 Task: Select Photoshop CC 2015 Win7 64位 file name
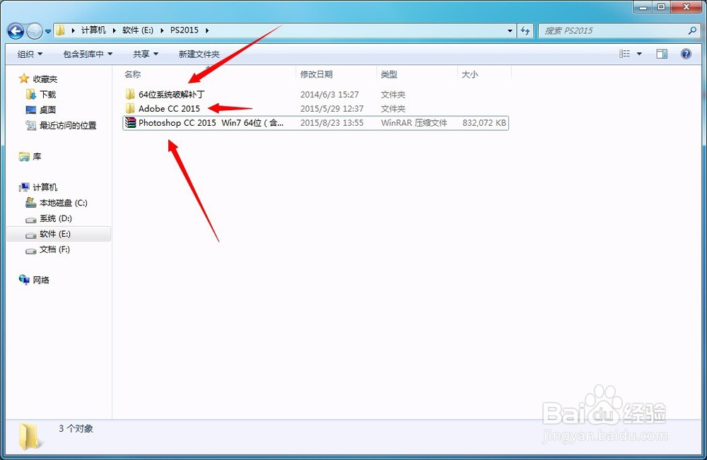211,122
